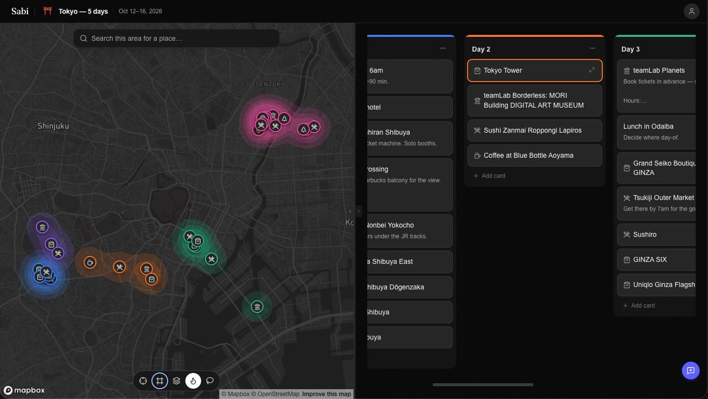Click the bag icon on Grand Seiko card
The image size is (708, 399).
point(626,168)
